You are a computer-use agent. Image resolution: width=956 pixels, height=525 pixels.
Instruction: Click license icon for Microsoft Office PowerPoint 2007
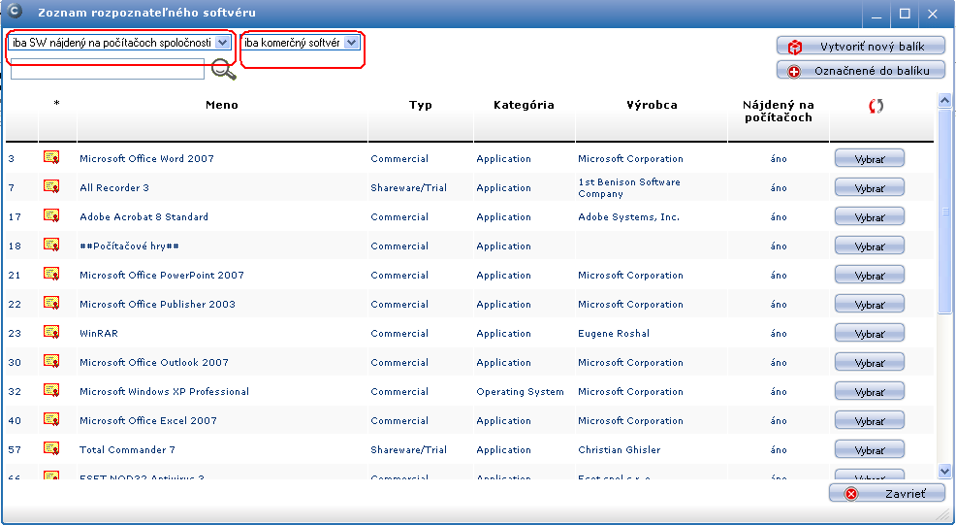(51, 274)
